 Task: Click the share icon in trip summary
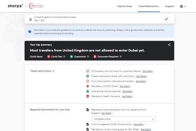pyautogui.click(x=169, y=45)
